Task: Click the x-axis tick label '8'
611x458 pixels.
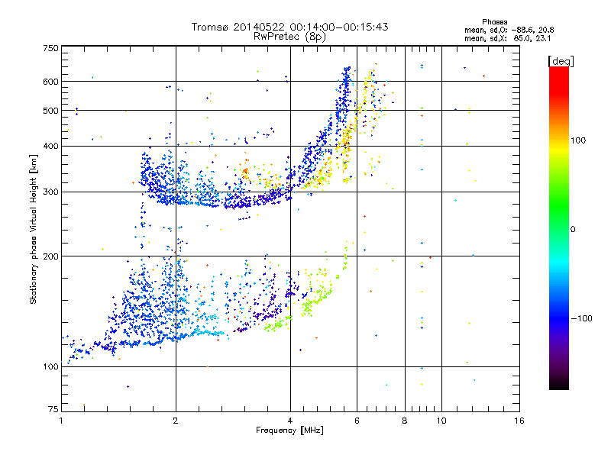Action: pos(405,421)
